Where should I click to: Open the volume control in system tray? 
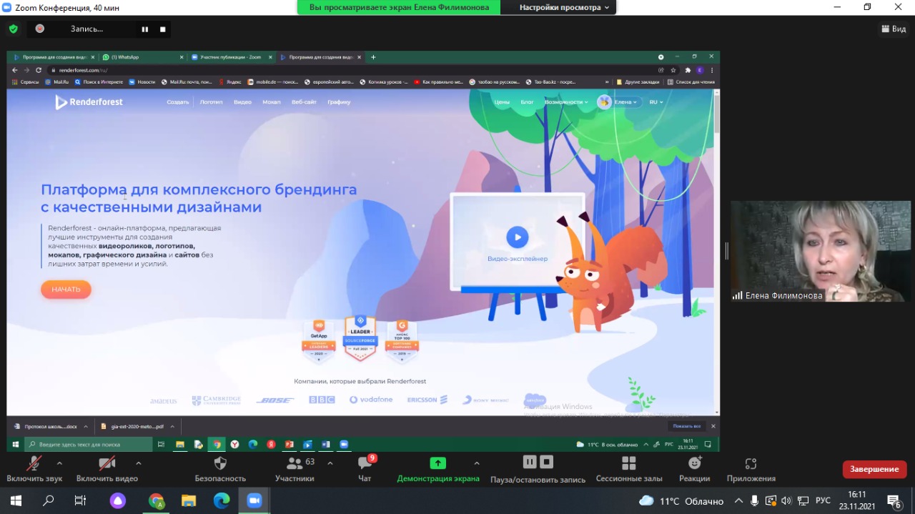pos(786,500)
